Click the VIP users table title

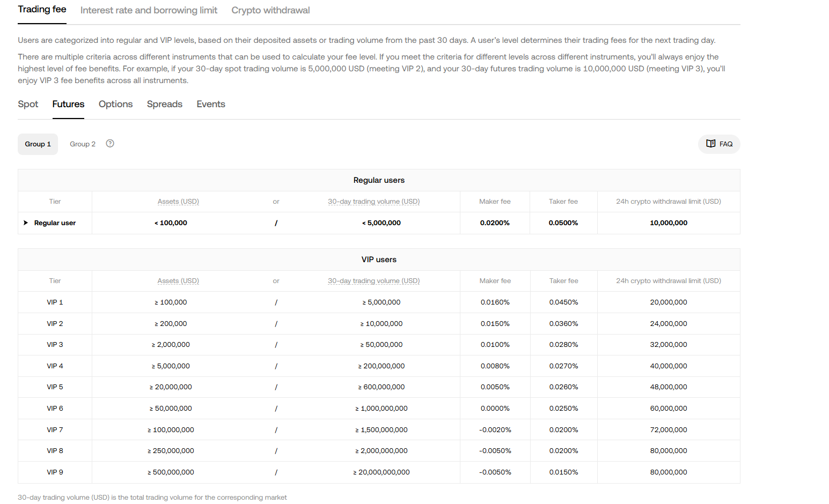point(379,260)
